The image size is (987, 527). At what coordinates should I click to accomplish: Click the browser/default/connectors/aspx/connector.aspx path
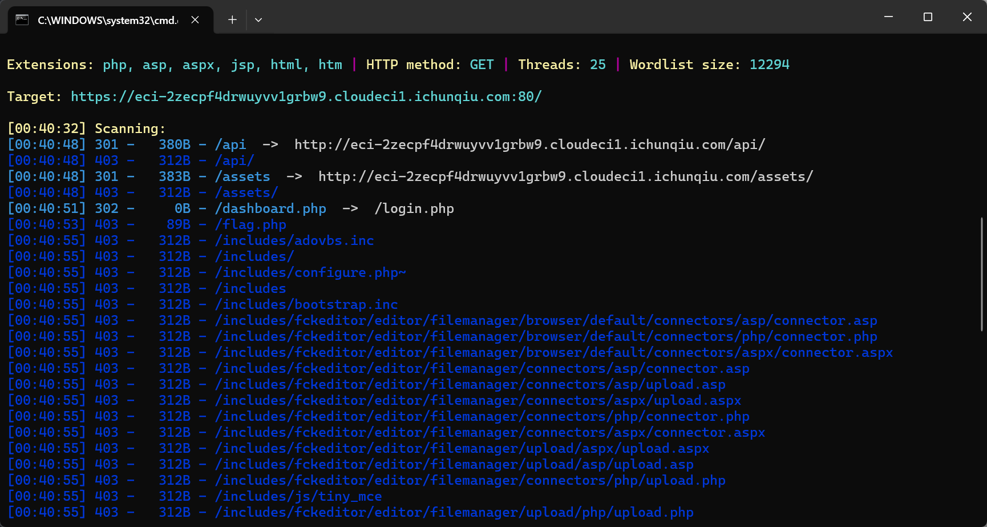pos(554,352)
